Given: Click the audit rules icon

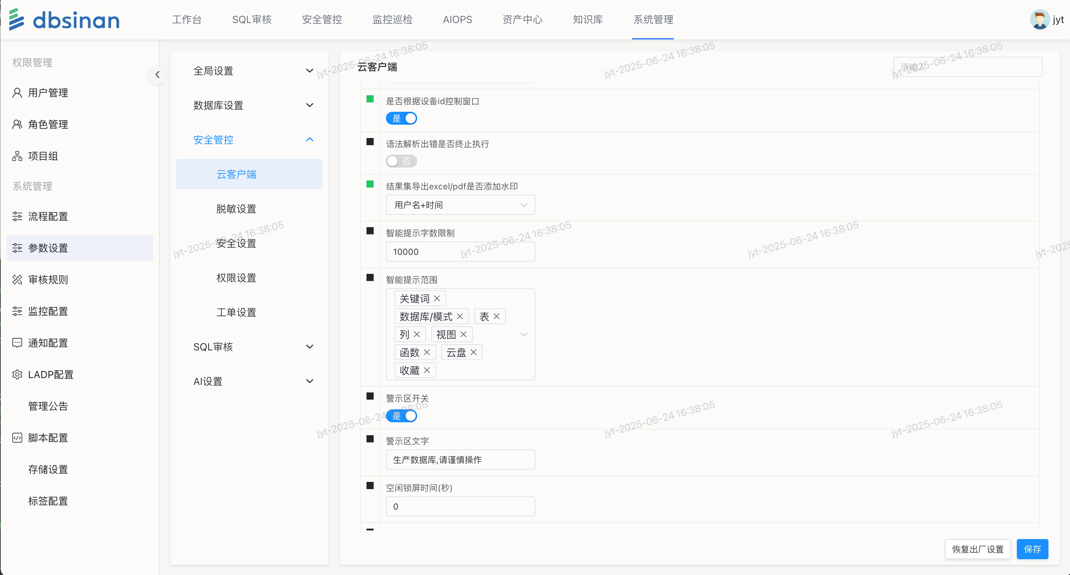Looking at the screenshot, I should (x=17, y=280).
